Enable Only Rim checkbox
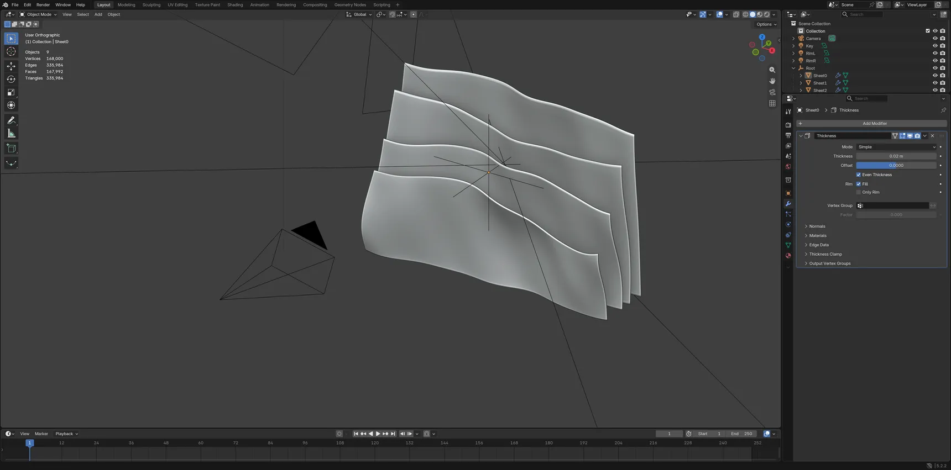This screenshot has height=470, width=951. tap(859, 193)
